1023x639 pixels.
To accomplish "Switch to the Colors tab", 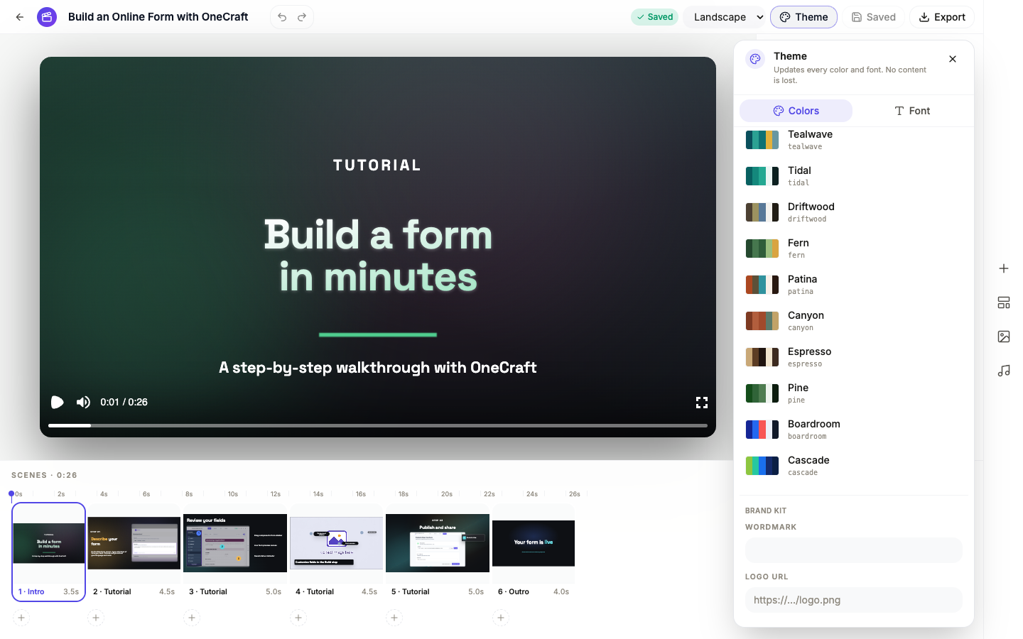I will tap(796, 111).
